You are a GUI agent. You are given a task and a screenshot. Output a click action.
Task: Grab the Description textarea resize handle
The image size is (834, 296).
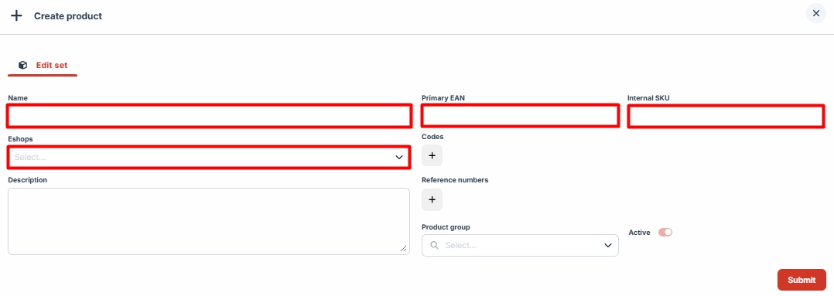(x=404, y=248)
